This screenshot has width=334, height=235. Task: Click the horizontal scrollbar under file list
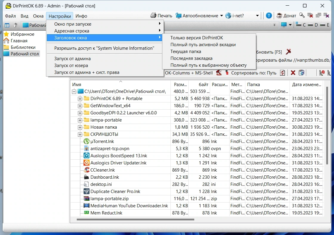[135, 220]
